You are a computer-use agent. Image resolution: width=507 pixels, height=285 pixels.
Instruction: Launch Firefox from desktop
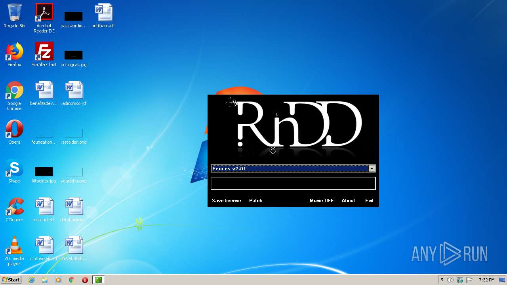14,55
